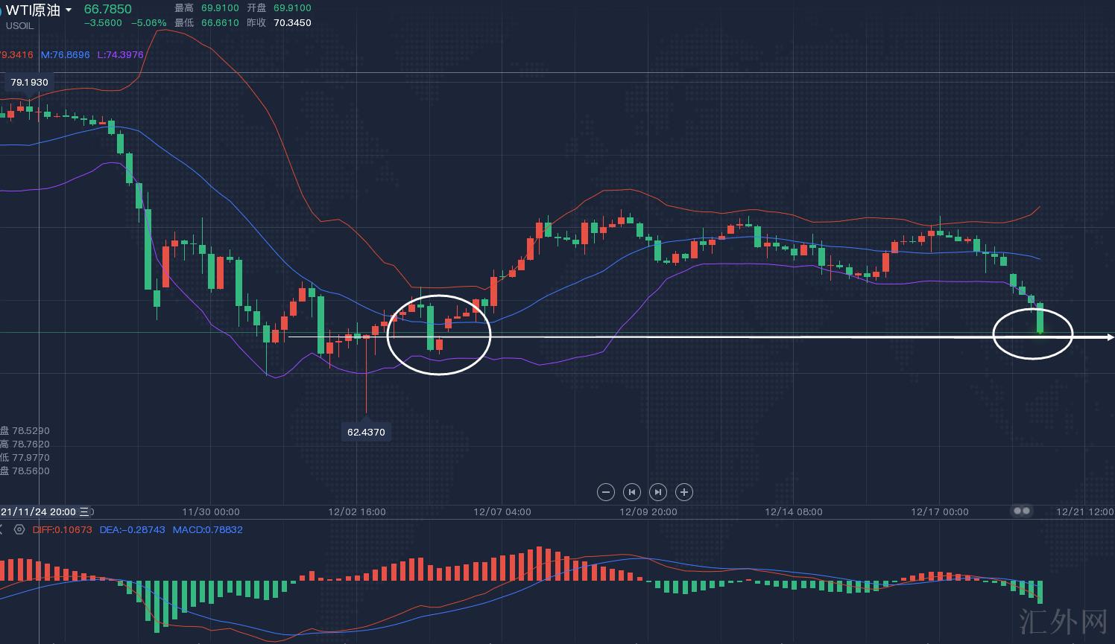Click the current price 66.7850 readout

(107, 10)
